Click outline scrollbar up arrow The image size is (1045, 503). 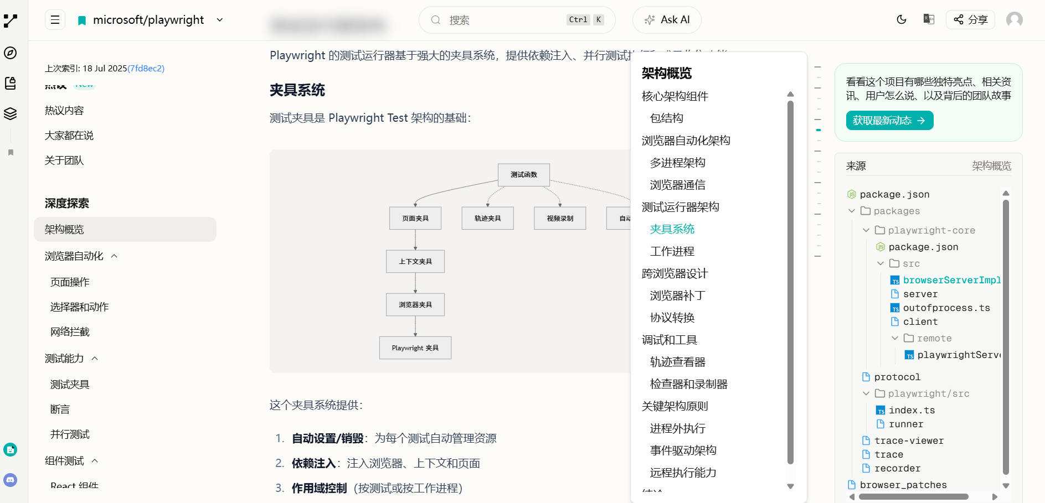pyautogui.click(x=790, y=95)
